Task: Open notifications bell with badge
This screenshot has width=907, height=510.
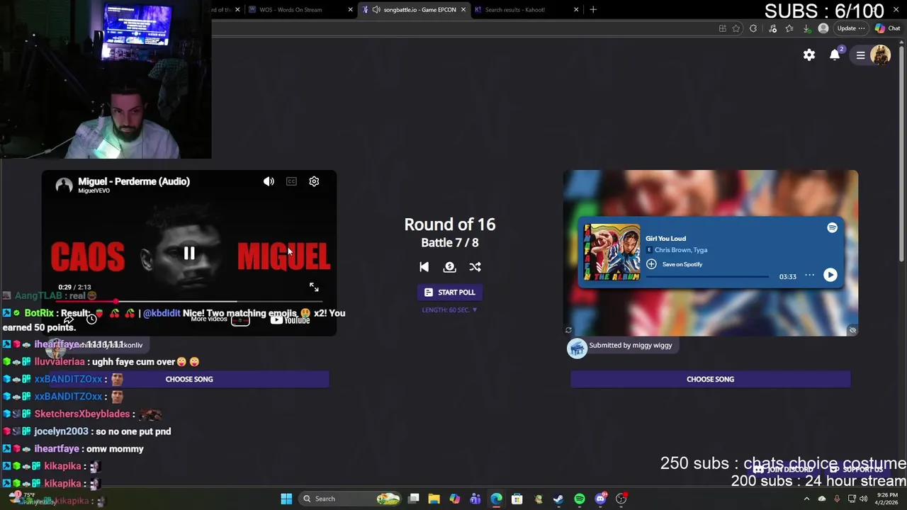Action: click(x=835, y=55)
